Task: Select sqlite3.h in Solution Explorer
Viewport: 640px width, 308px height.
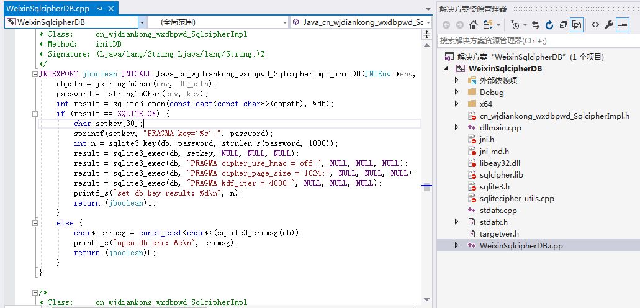Action: [x=495, y=187]
